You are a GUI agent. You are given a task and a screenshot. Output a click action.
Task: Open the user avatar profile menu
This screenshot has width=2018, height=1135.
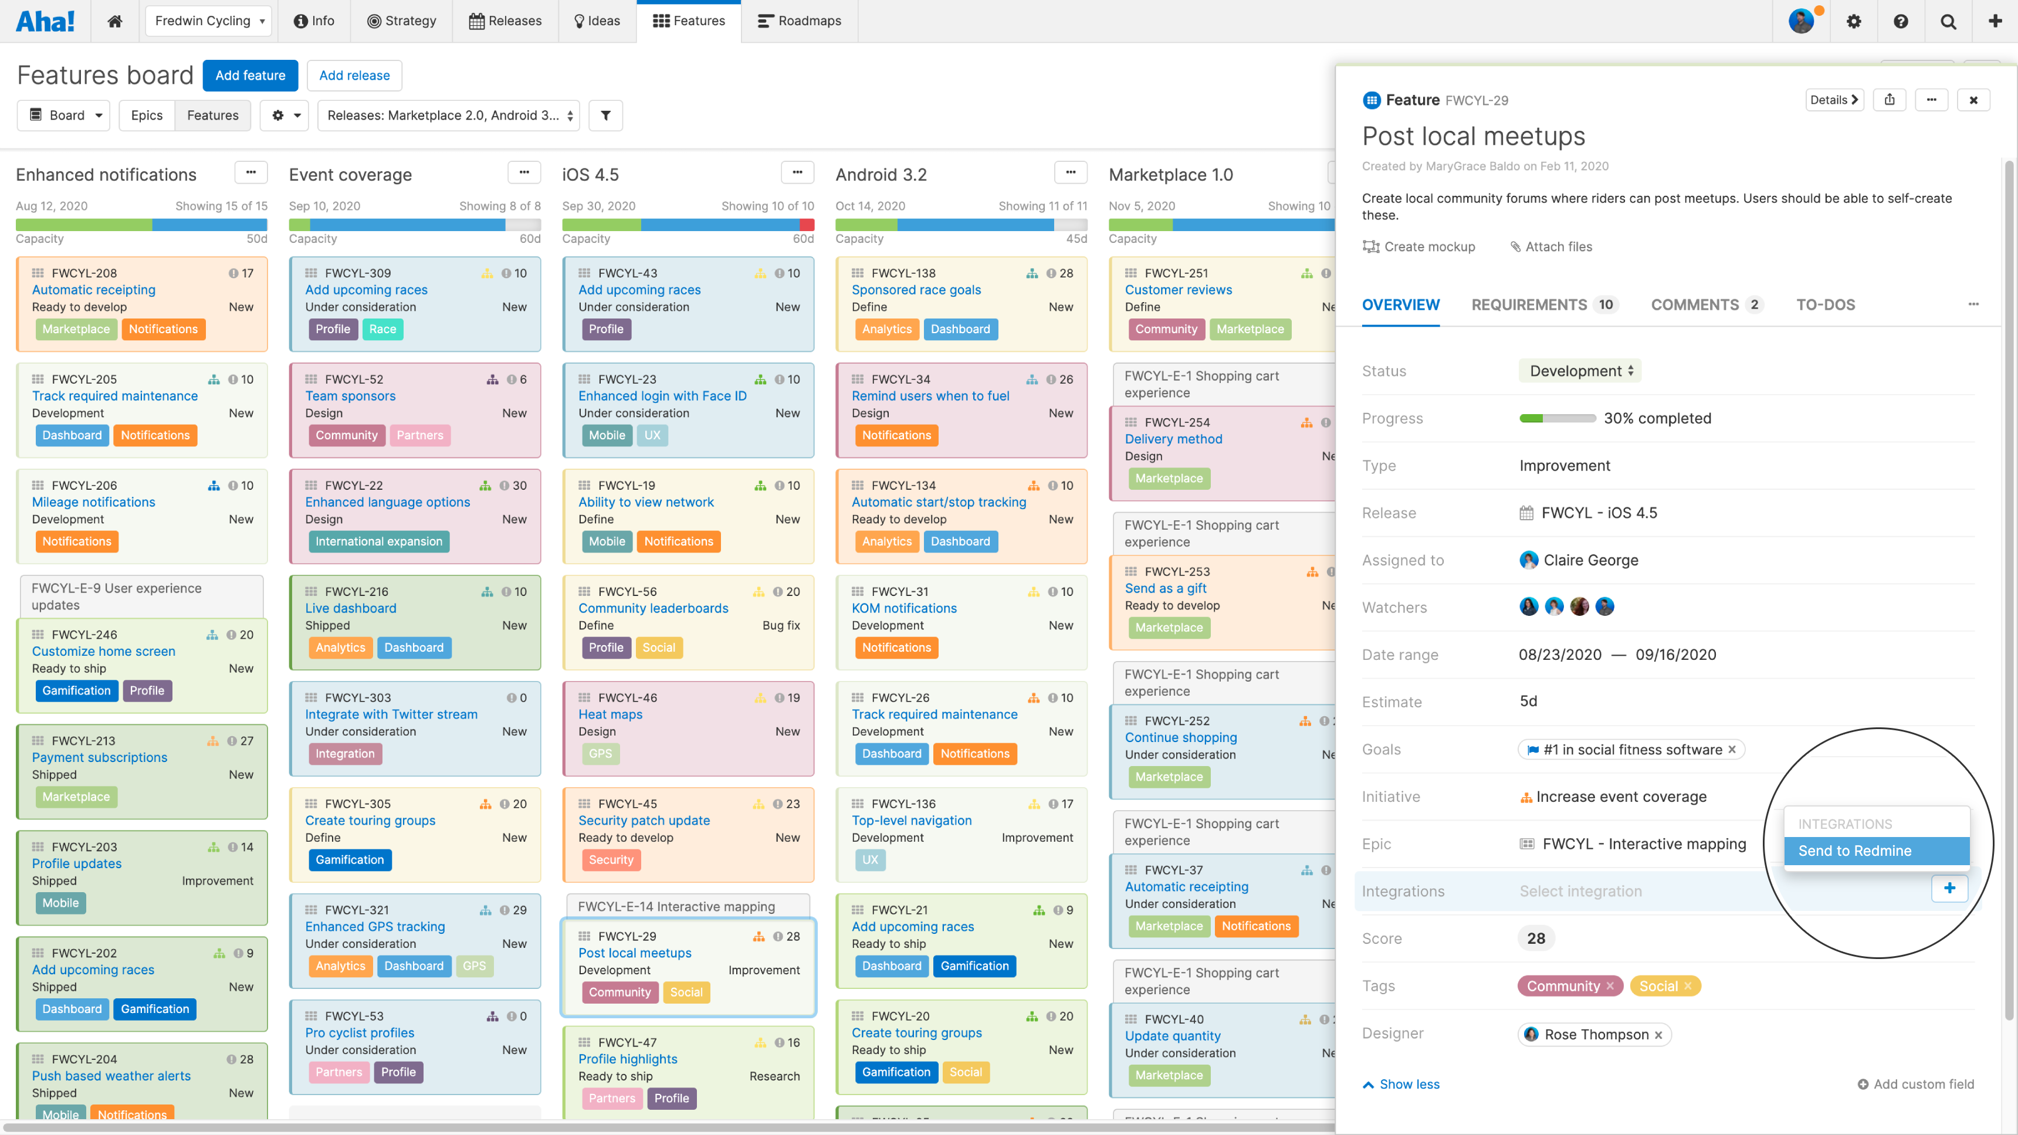coord(1801,21)
